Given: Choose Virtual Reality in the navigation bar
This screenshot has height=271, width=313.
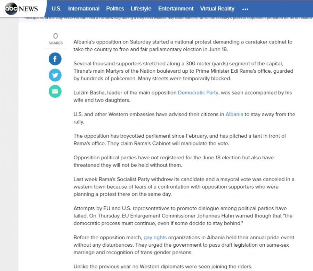Looking at the screenshot, I should 217,9.
